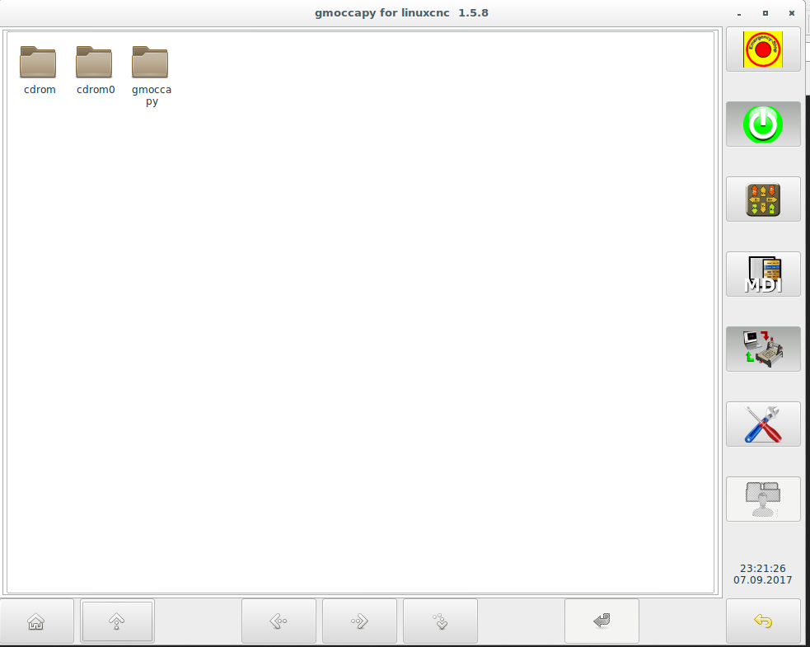810x647 pixels.
Task: Go up one directory level
Action: [x=117, y=621]
